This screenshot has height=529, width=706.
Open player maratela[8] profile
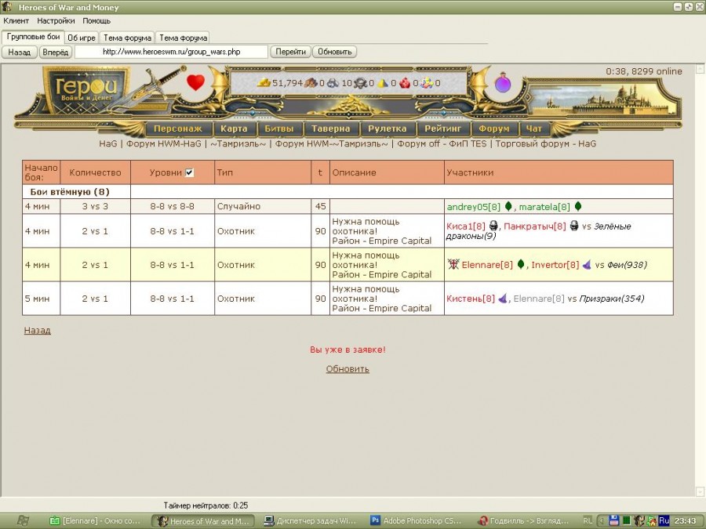tap(544, 207)
